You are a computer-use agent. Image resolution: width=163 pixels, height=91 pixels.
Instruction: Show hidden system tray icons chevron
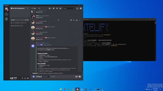point(145,89)
